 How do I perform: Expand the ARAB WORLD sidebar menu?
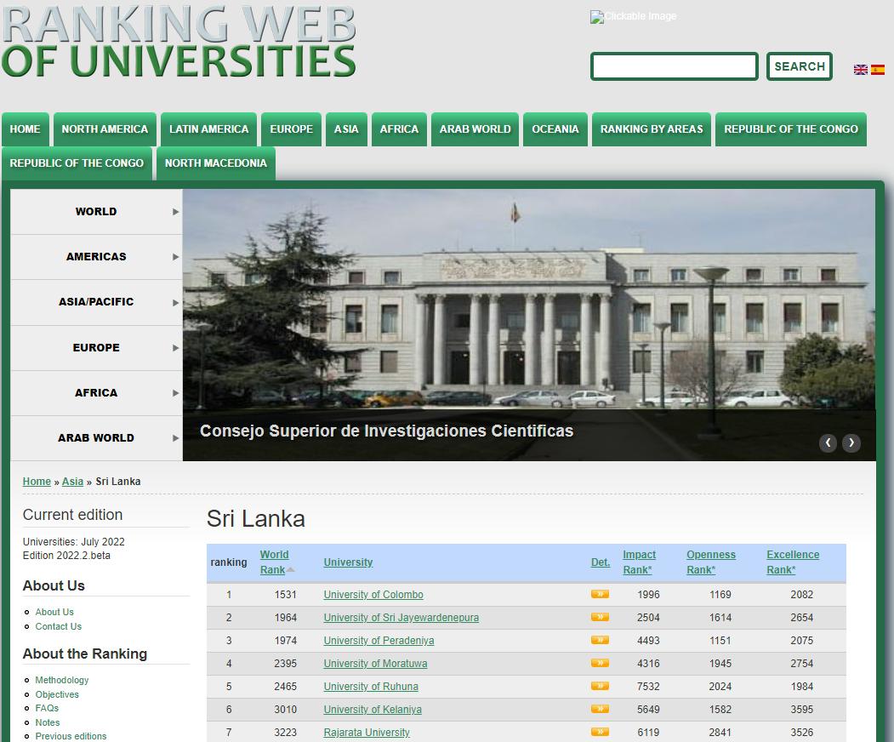click(96, 437)
